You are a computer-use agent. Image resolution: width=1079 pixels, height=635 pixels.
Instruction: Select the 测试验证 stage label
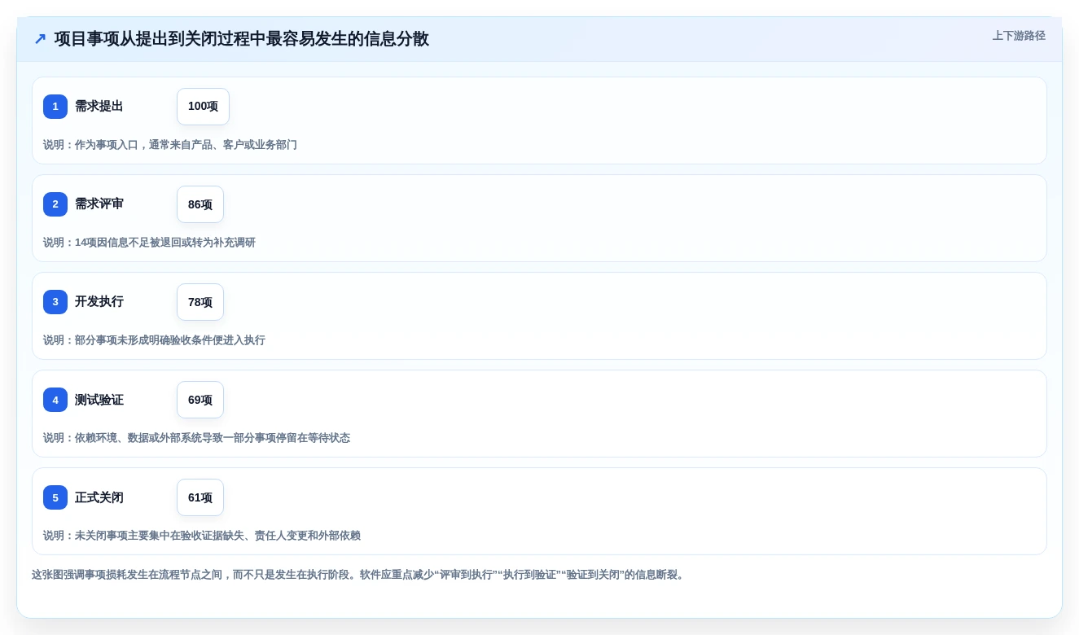[x=99, y=400]
